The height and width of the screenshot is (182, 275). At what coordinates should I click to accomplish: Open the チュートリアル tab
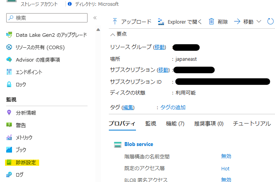(x=252, y=124)
